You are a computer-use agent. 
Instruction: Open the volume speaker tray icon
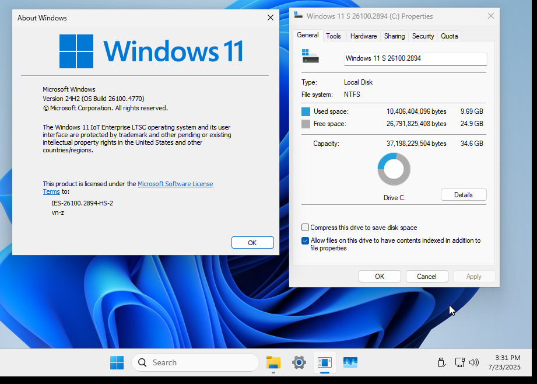click(474, 362)
